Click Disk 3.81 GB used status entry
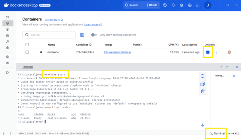The image size is (241, 139). click(x=69, y=133)
